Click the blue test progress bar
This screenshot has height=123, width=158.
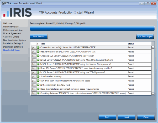92,28
